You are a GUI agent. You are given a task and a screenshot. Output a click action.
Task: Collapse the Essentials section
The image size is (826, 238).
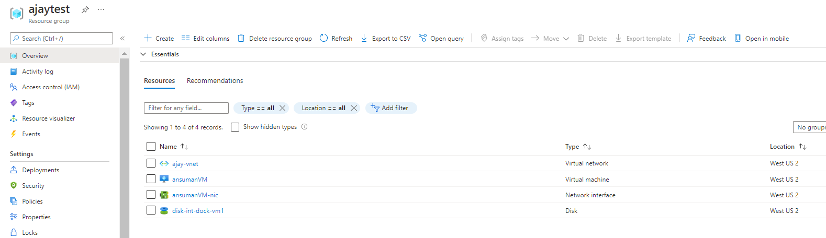[x=143, y=54]
